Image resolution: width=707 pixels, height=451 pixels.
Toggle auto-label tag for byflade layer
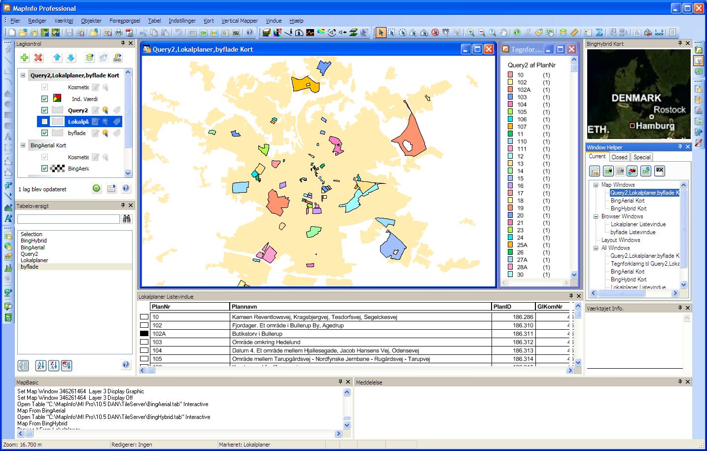point(116,133)
